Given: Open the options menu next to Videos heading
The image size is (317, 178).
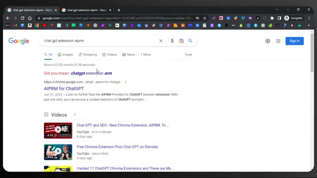Looking at the screenshot, I should click(75, 115).
